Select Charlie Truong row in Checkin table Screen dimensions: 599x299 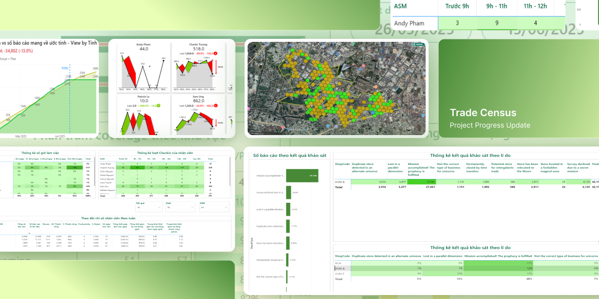point(106,167)
